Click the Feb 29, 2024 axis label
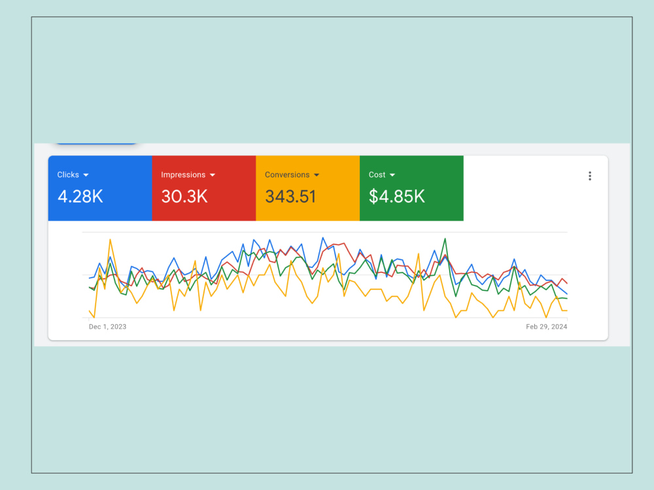This screenshot has width=654, height=490. (x=546, y=327)
